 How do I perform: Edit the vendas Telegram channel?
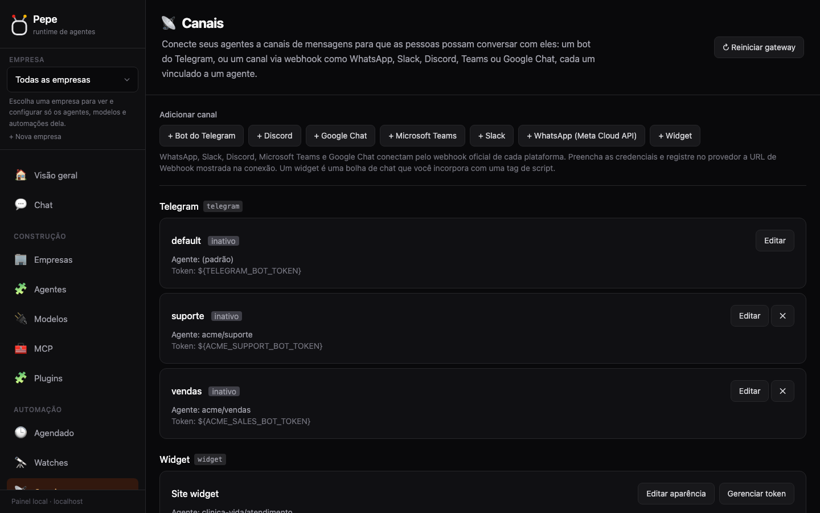coord(749,391)
